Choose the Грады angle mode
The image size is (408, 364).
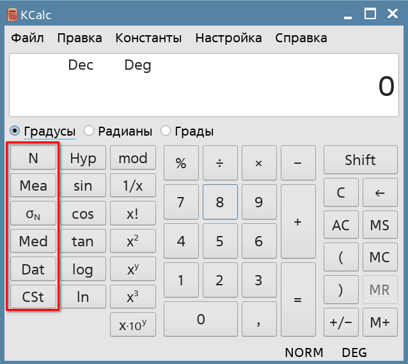166,131
